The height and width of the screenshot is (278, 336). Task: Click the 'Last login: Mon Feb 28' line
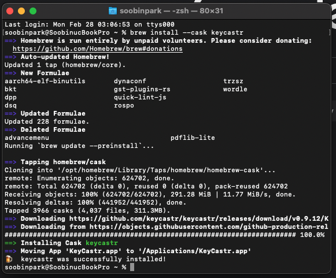tap(90, 24)
